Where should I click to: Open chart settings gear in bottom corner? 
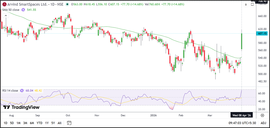[x=262, y=115]
